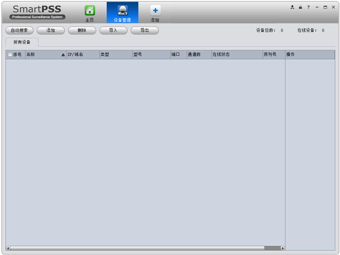The height and width of the screenshot is (255, 340).
Task: Select the 设备管理 device management icon
Action: coord(122,11)
